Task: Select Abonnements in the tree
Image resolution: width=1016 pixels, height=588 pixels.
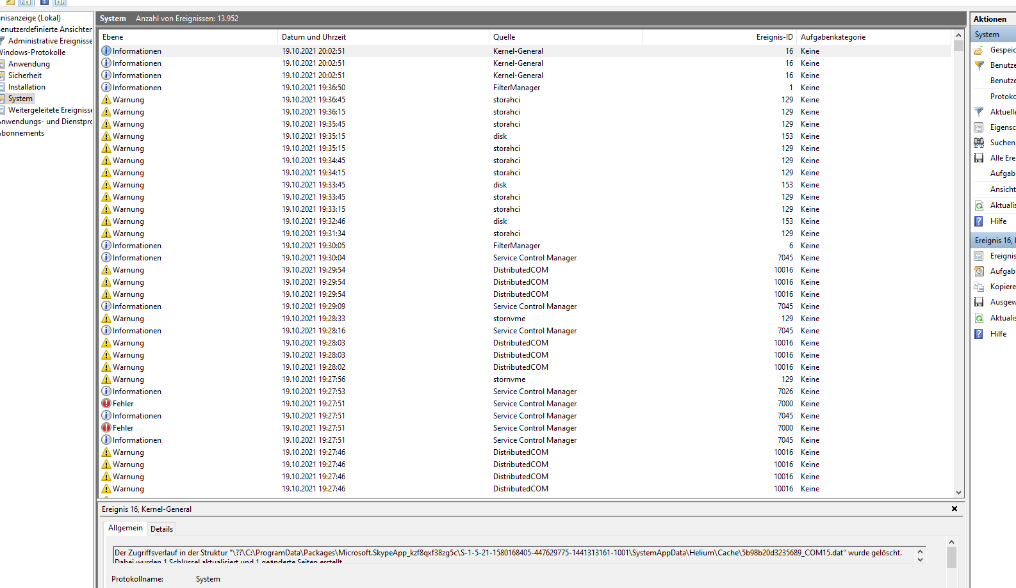Action: point(22,133)
